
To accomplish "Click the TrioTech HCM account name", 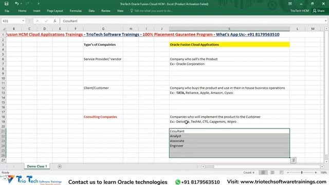I will tap(299, 11).
